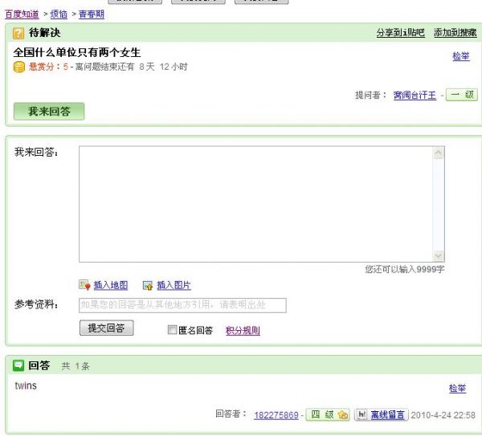Go to 百度知道 in the breadcrumb
Image resolution: width=482 pixels, height=436 pixels.
tap(22, 14)
